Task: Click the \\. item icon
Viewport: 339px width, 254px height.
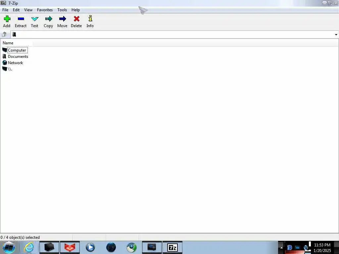Action: (5, 69)
